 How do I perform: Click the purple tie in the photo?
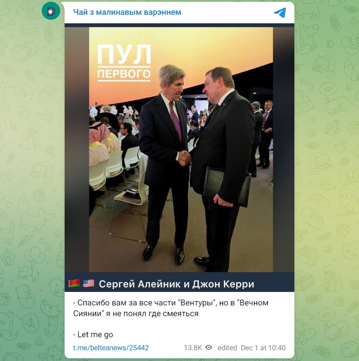(175, 121)
